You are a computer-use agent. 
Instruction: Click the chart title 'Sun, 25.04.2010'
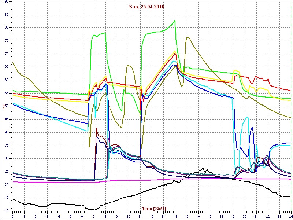click(146, 7)
